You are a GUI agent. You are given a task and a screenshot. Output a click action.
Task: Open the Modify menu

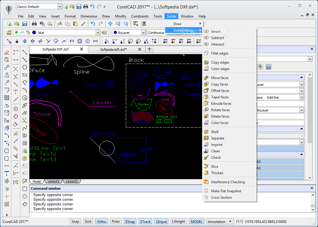121,16
